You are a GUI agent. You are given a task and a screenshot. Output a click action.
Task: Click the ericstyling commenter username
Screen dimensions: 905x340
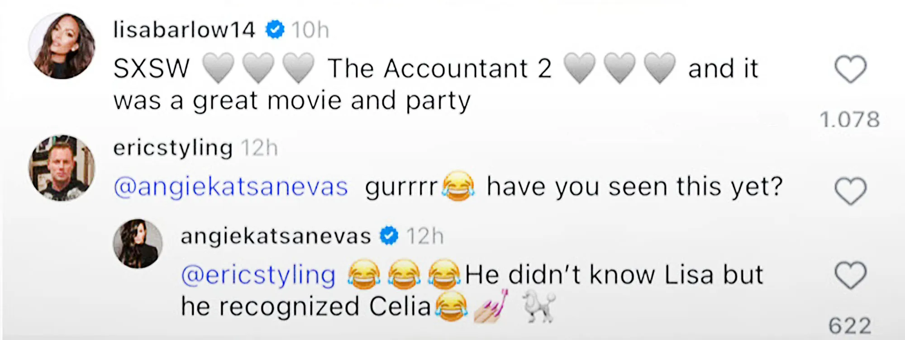click(173, 148)
